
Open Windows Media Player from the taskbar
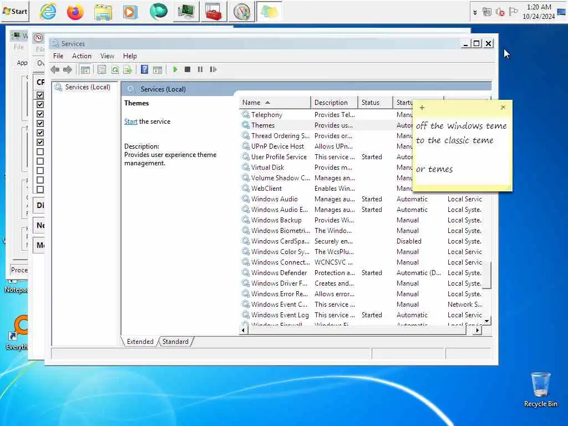(130, 12)
